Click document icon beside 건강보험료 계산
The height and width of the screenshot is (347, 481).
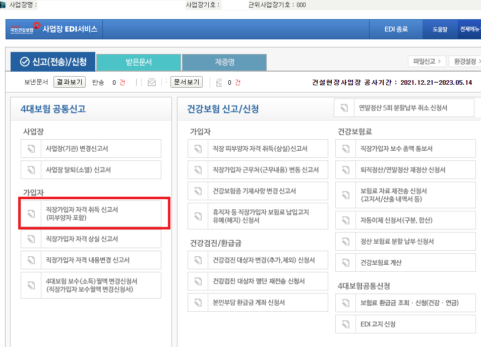[x=346, y=263]
